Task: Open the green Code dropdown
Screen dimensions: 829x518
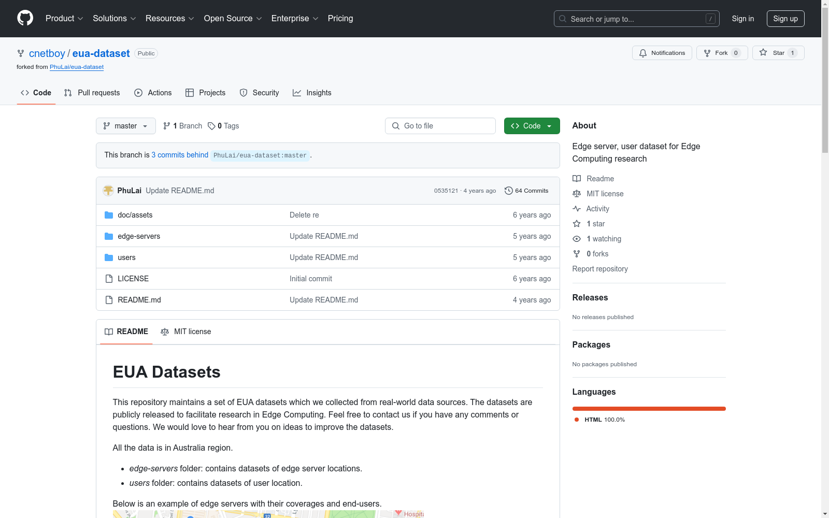Action: (532, 126)
